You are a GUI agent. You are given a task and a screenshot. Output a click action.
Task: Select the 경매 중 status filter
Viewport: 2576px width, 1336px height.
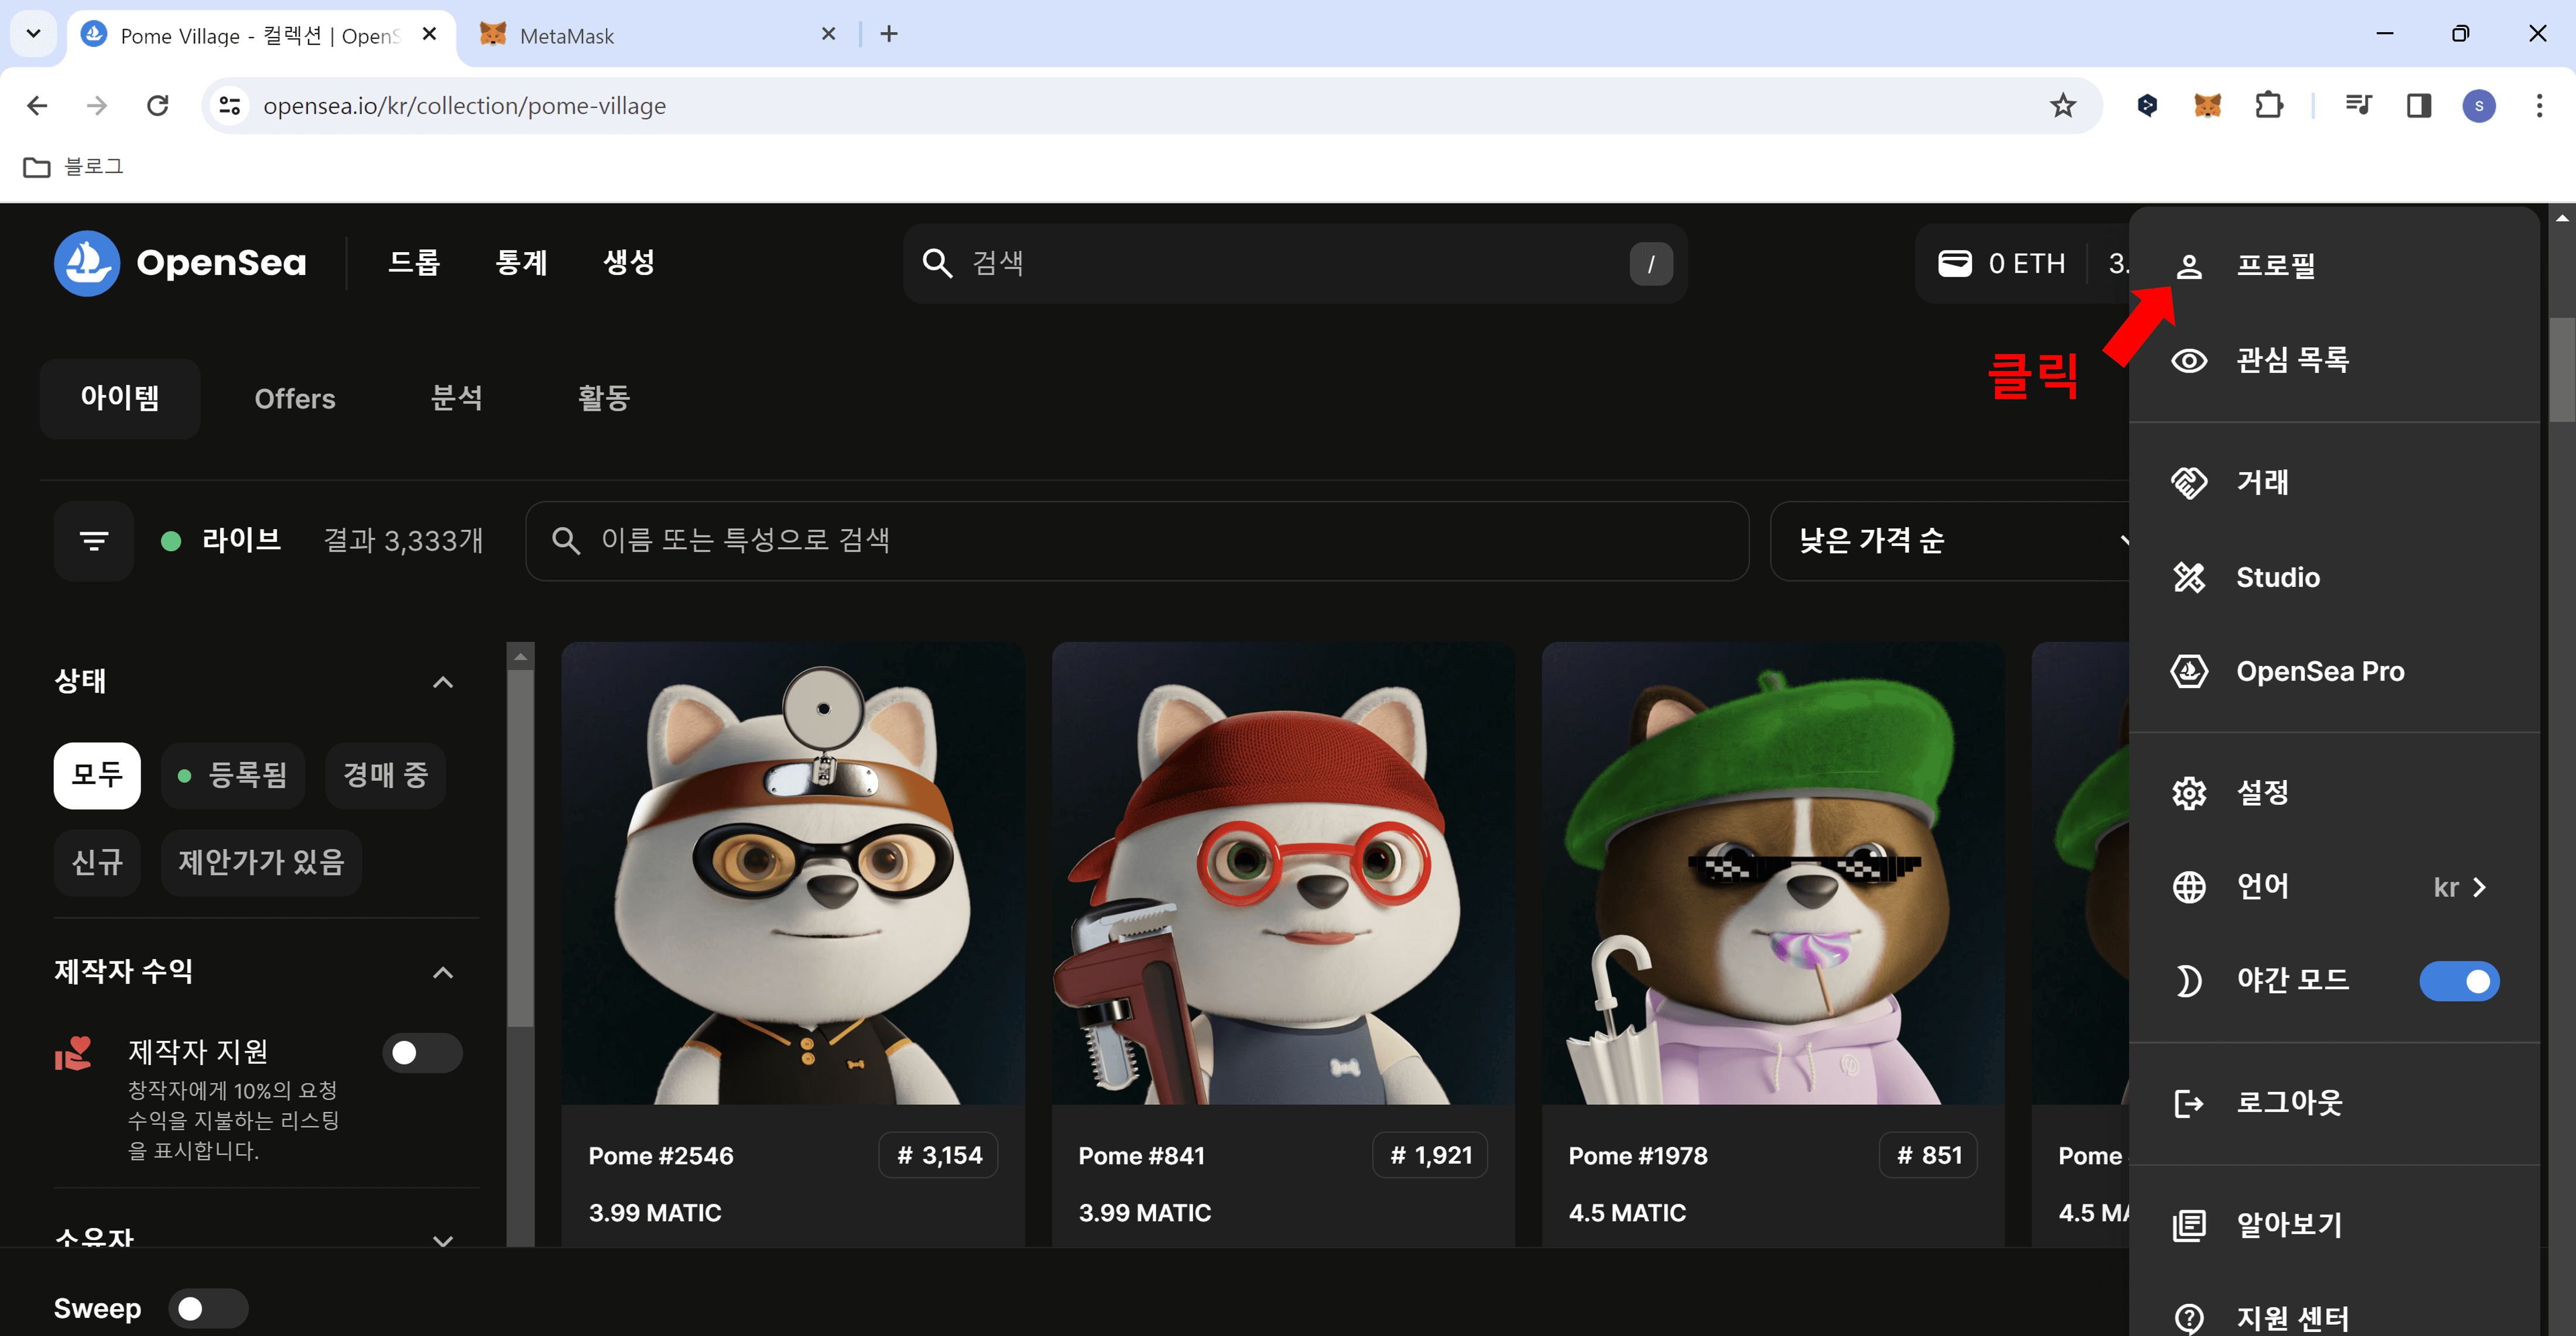[x=385, y=774]
